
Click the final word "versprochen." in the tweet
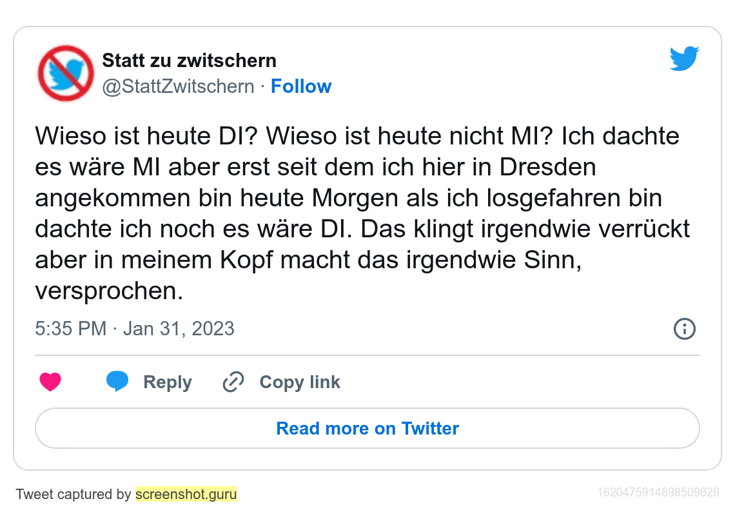[x=110, y=291]
